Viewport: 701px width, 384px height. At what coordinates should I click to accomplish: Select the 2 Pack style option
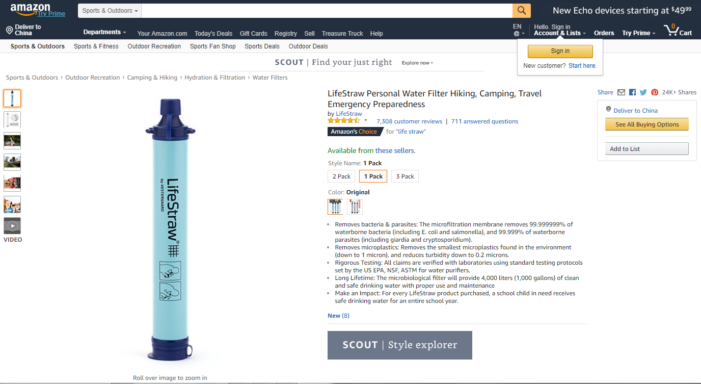[x=341, y=176]
